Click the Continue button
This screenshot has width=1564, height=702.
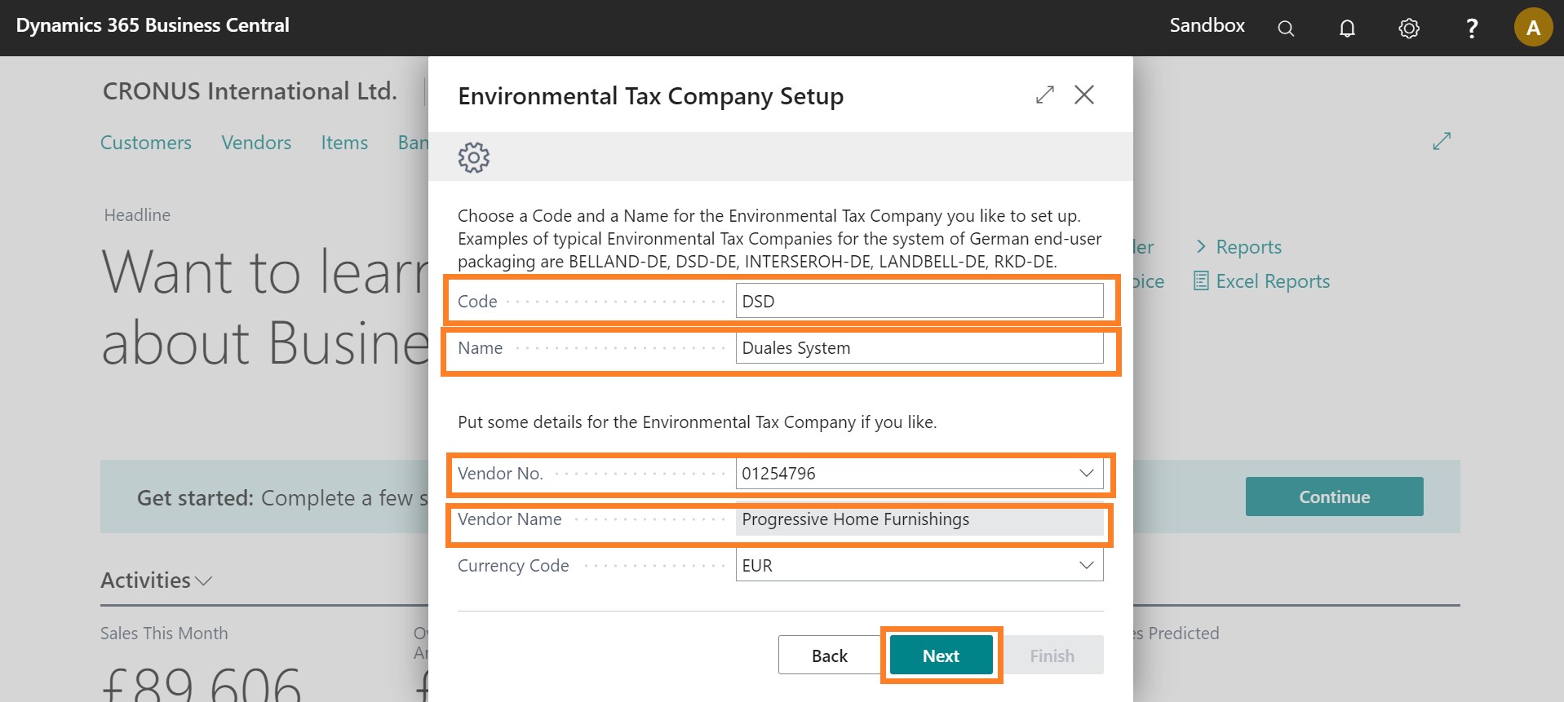[1334, 497]
